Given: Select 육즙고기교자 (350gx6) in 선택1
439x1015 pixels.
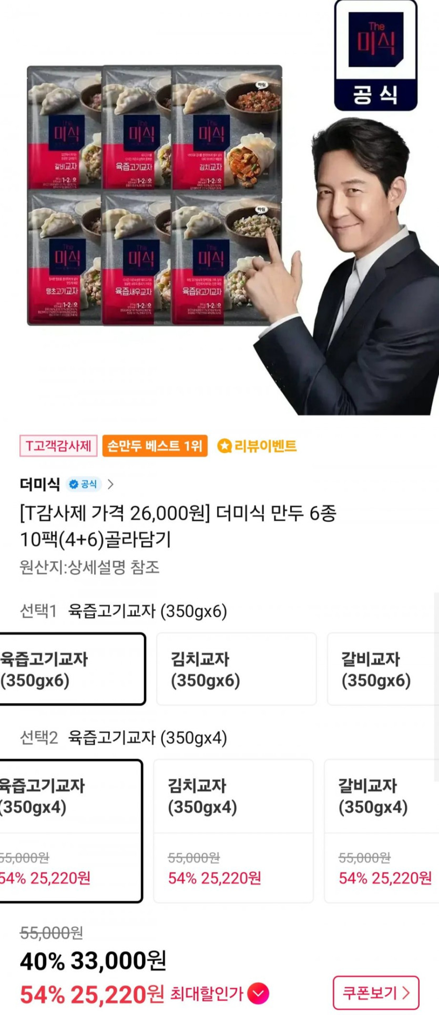Looking at the screenshot, I should (72, 669).
